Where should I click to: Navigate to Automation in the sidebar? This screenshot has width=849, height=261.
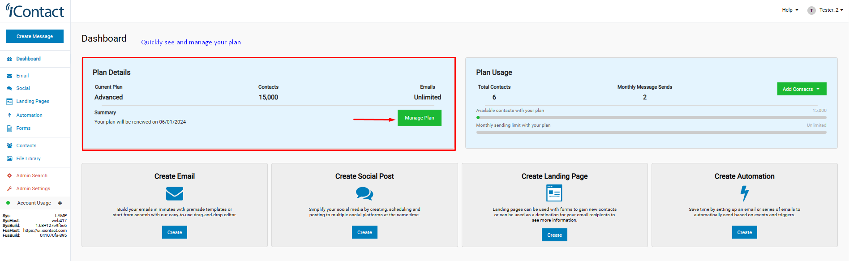click(29, 115)
